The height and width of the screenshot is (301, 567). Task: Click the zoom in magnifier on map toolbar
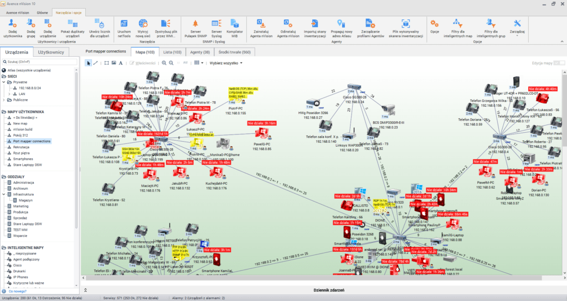point(164,63)
